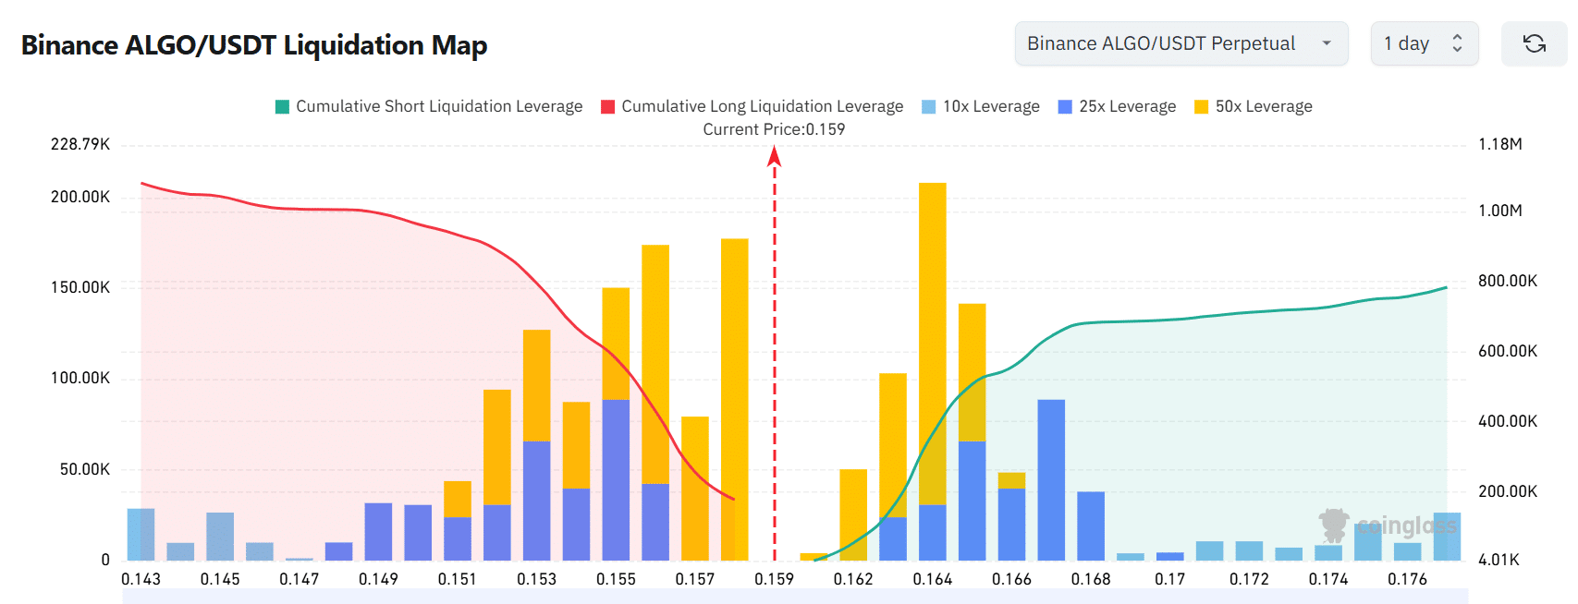Click the Binance ALGO/USDT Liquidation Map title

pyautogui.click(x=254, y=45)
